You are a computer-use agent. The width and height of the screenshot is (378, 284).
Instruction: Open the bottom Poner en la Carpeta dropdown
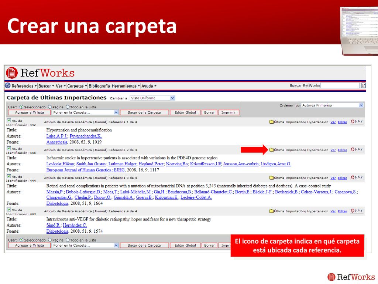[85, 246]
